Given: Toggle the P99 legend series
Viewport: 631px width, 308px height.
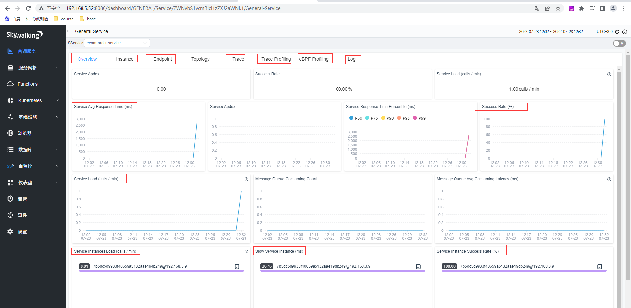Looking at the screenshot, I should (x=419, y=118).
